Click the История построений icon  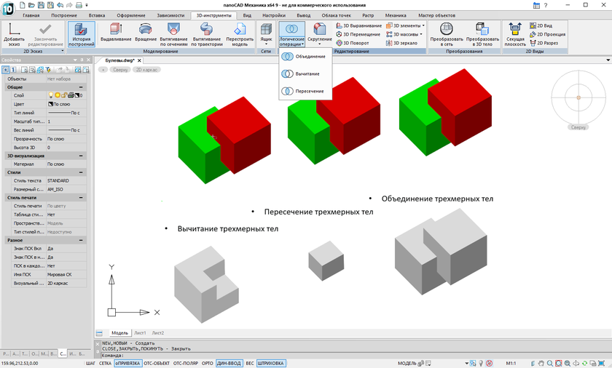click(x=82, y=29)
